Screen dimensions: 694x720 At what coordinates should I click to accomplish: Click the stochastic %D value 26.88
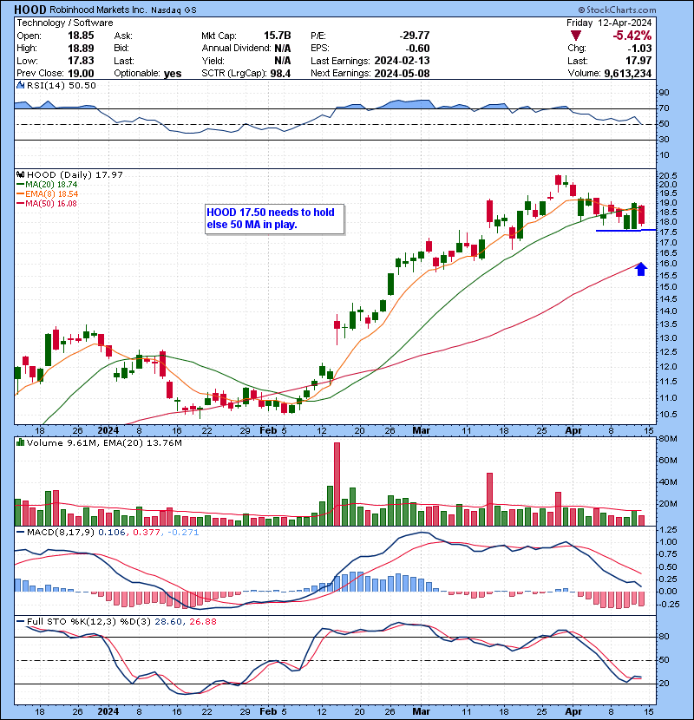pyautogui.click(x=202, y=622)
